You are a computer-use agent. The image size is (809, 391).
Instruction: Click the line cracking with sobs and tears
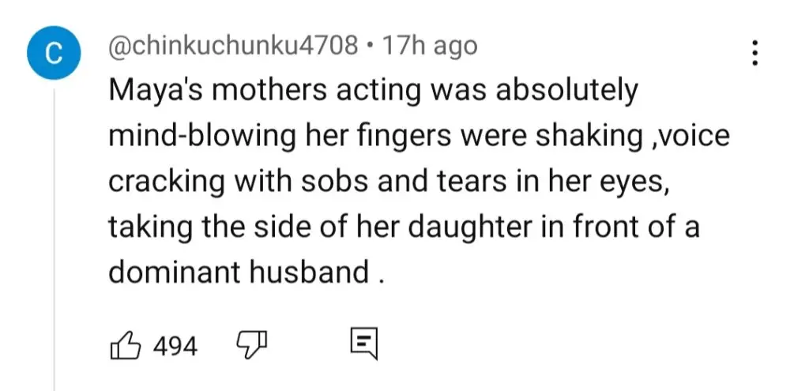pyautogui.click(x=389, y=182)
